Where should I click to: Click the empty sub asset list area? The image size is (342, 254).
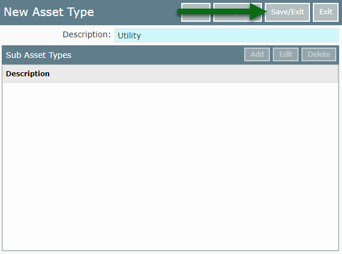(170, 166)
